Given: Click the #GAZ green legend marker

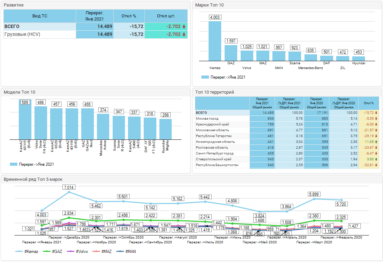Looking at the screenshot, I should (48, 252).
